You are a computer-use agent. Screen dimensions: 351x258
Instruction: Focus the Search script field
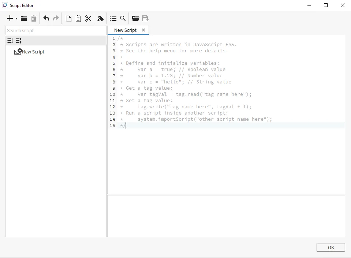[56, 31]
